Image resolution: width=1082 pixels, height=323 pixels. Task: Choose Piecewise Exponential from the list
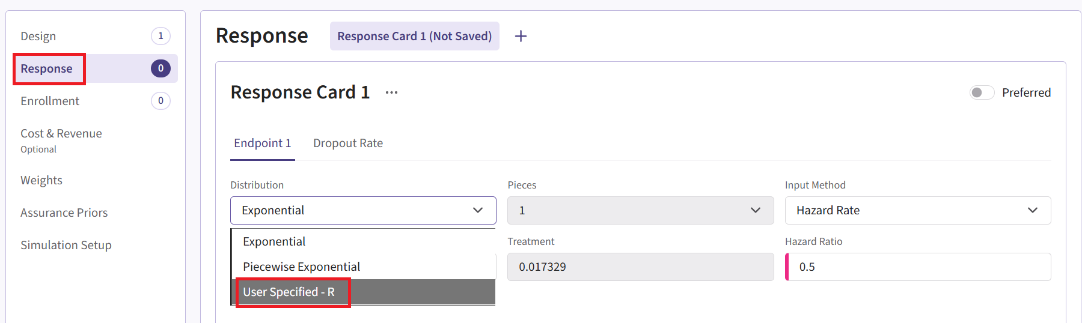tap(301, 267)
